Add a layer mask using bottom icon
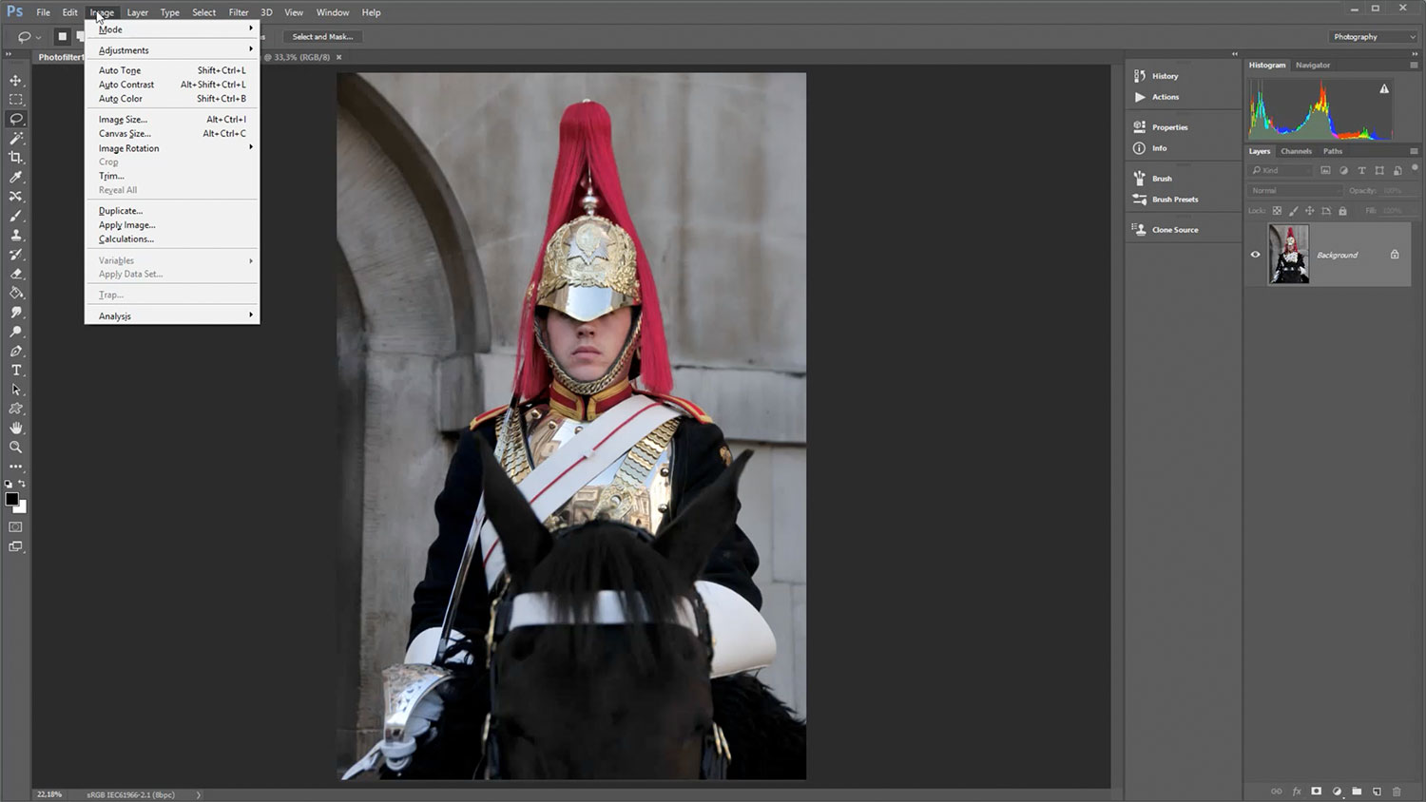 tap(1317, 792)
